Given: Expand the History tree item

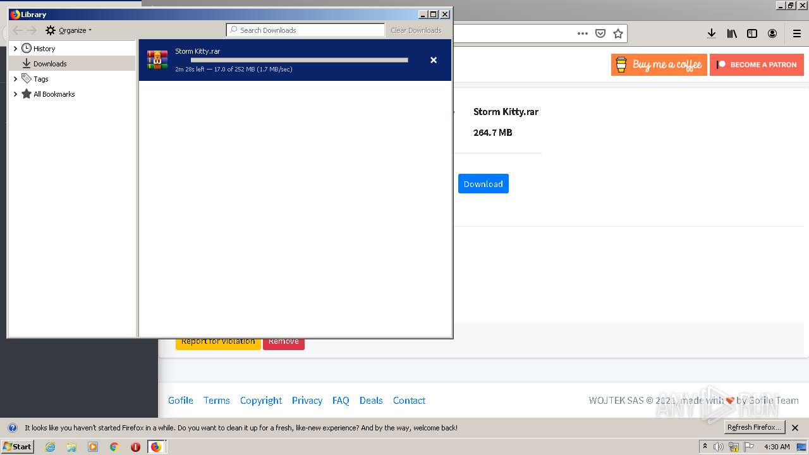Looking at the screenshot, I should point(15,49).
